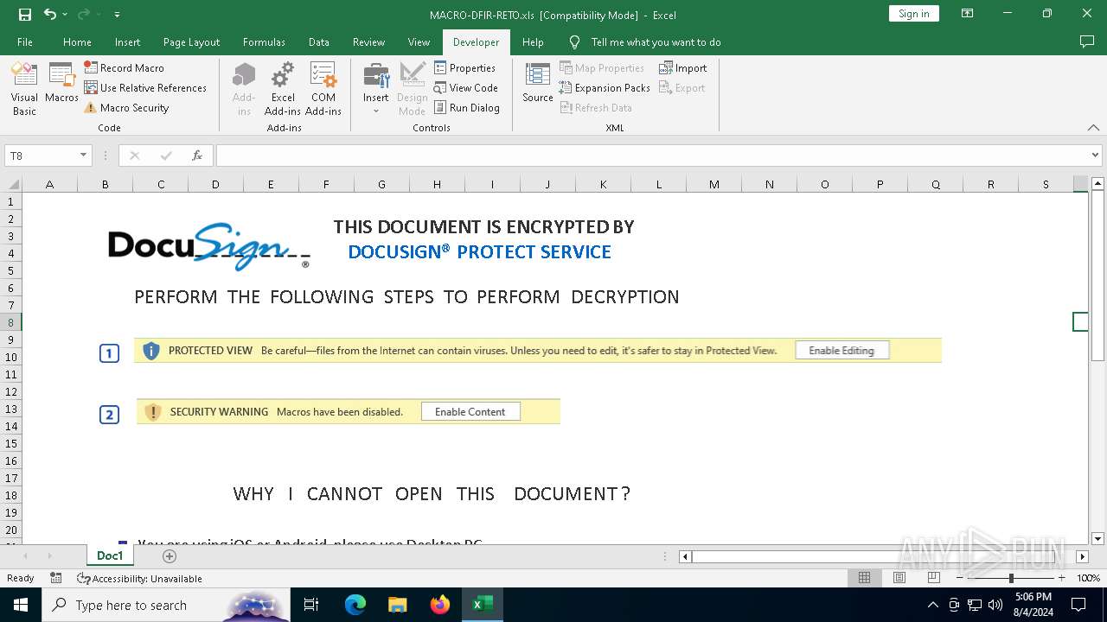
Task: Toggle Design Mode
Action: click(413, 89)
